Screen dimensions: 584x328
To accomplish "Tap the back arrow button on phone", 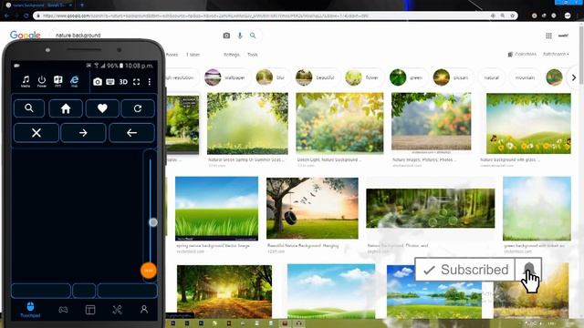I will [x=131, y=133].
